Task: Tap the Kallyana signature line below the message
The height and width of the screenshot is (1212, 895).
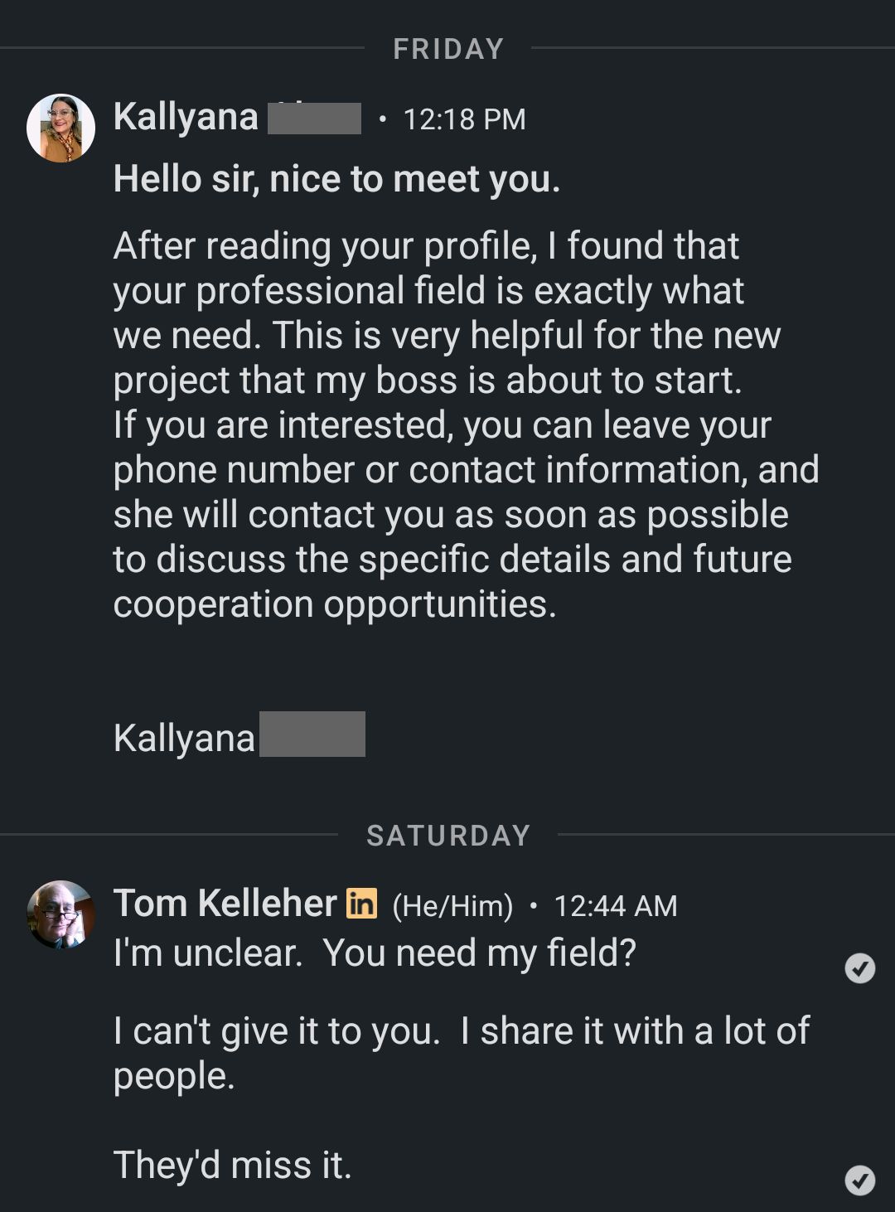Action: tap(184, 738)
